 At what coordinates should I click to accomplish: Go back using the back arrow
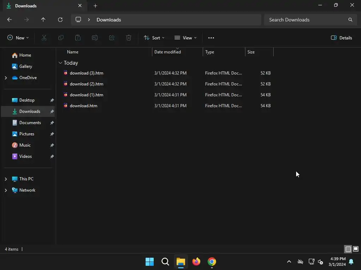pyautogui.click(x=10, y=20)
